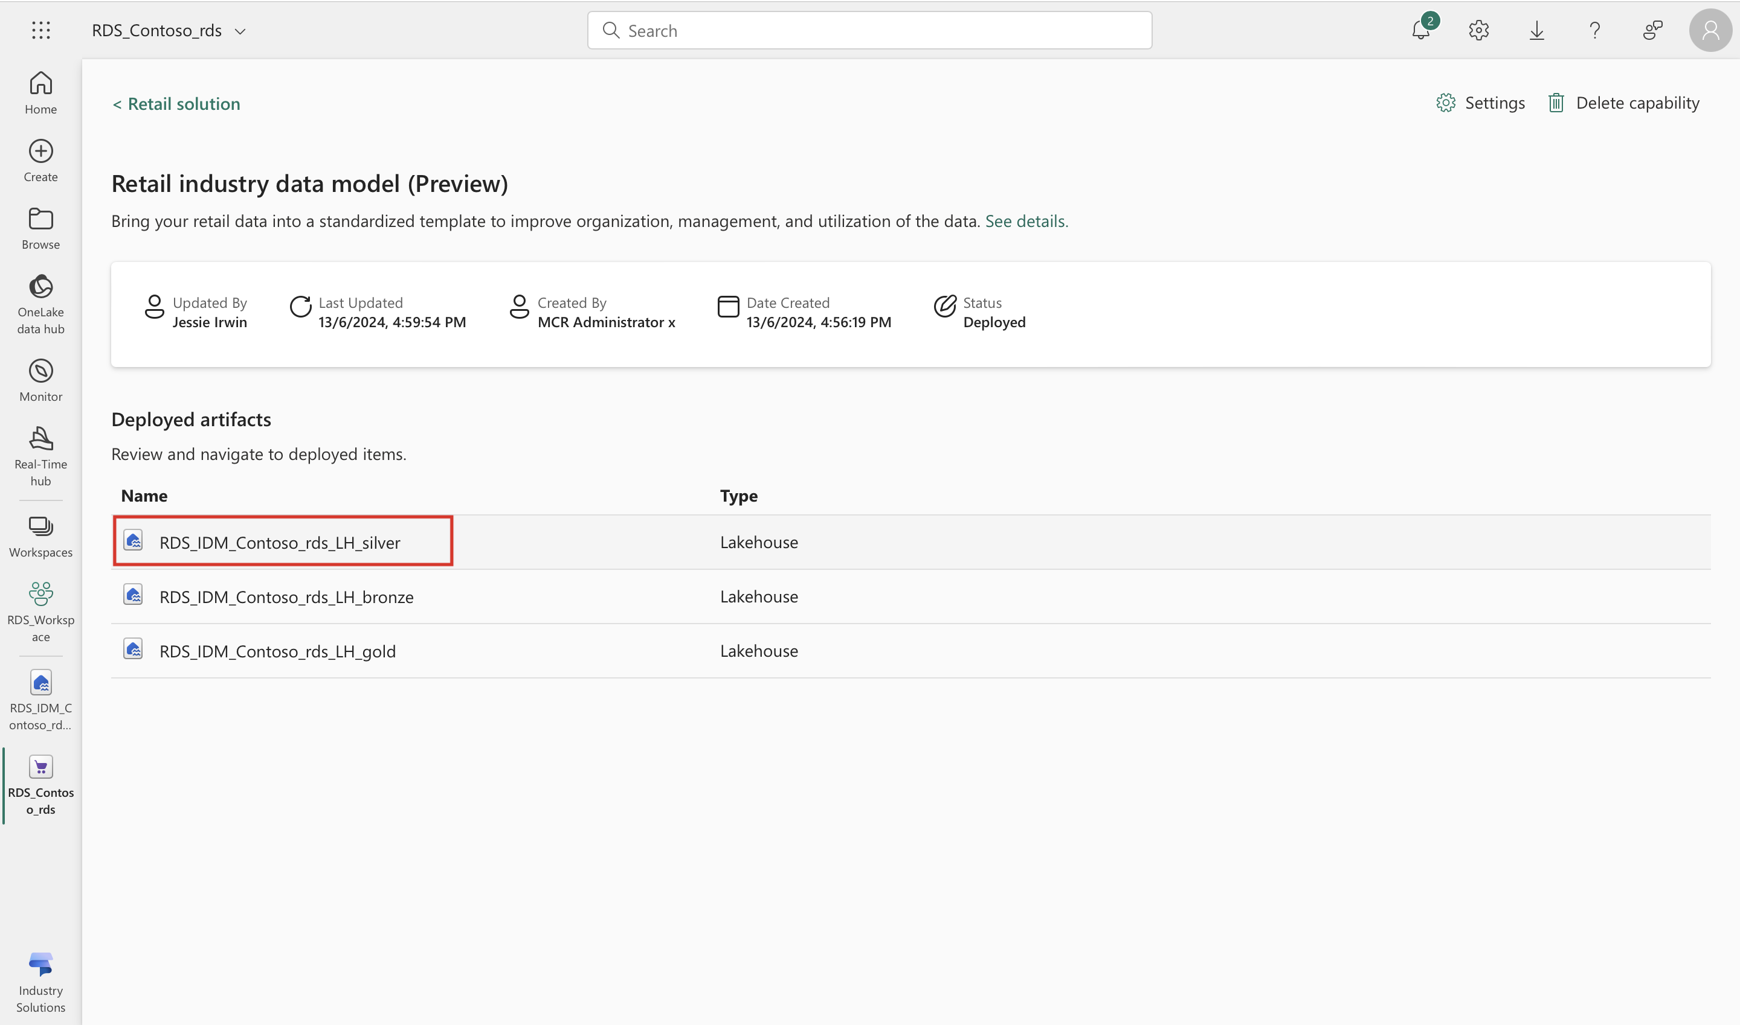Click Date Created timestamp 4:56:19 PM

[x=819, y=322]
